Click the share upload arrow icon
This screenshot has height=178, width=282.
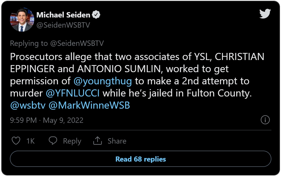point(98,141)
